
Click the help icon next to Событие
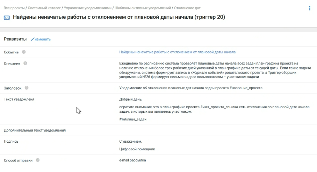24,52
